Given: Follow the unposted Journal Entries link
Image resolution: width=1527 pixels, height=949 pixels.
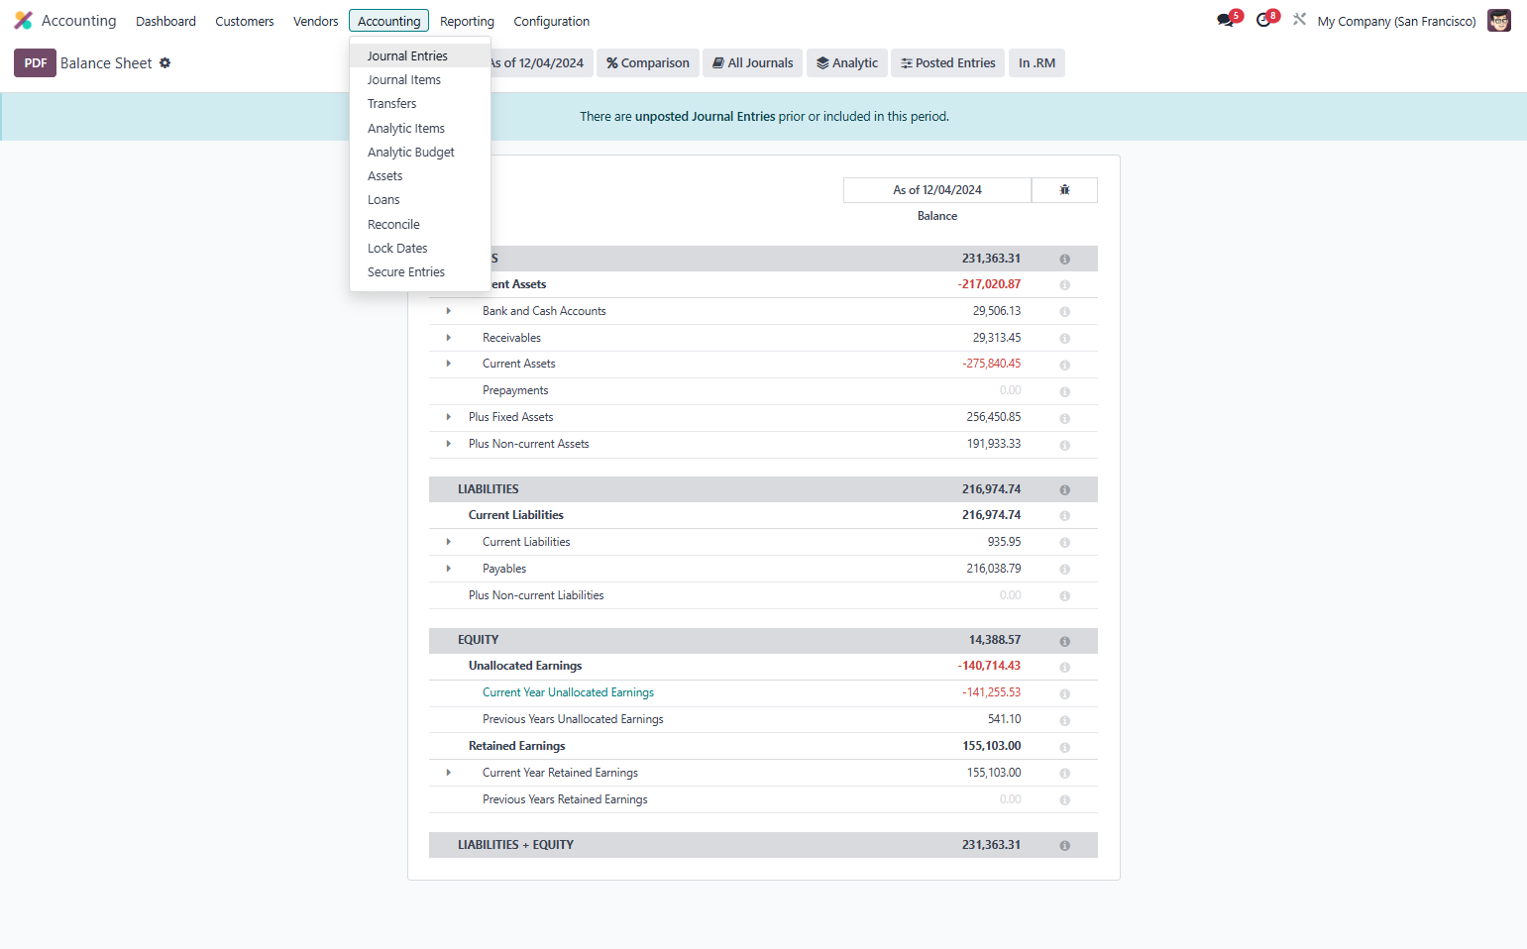Looking at the screenshot, I should click(705, 117).
